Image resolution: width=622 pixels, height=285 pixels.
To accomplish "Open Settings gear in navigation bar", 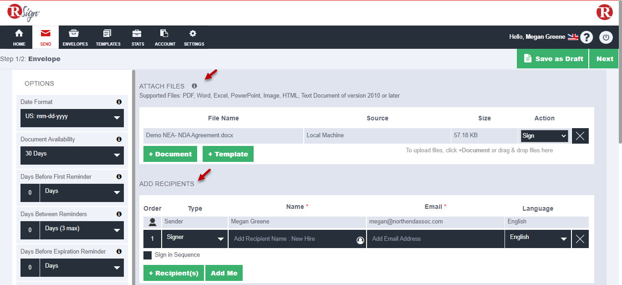I will (194, 37).
